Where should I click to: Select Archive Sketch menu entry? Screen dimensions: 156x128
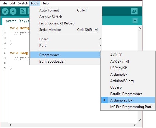(x=66, y=17)
